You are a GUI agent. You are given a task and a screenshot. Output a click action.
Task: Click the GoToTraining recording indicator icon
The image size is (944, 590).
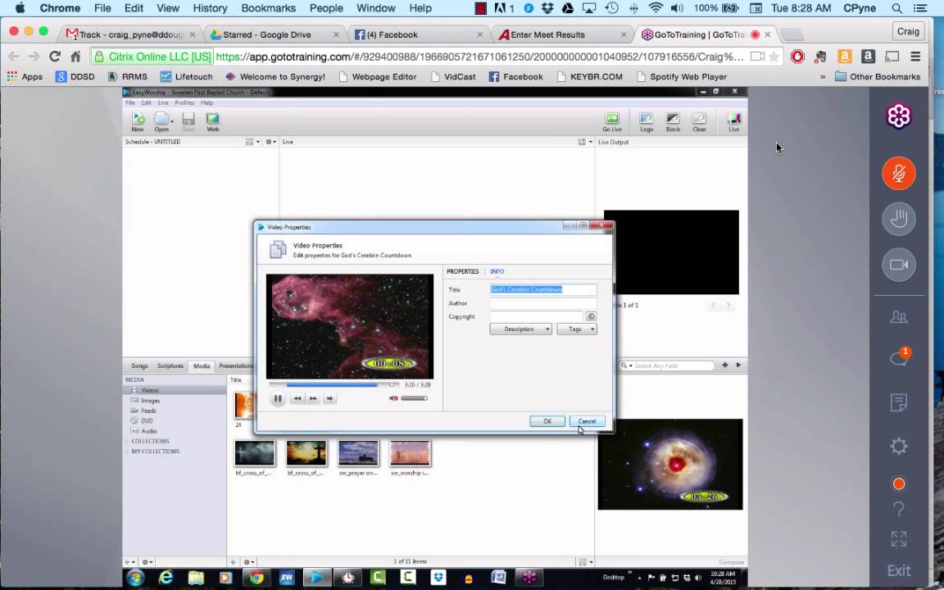pyautogui.click(x=898, y=484)
